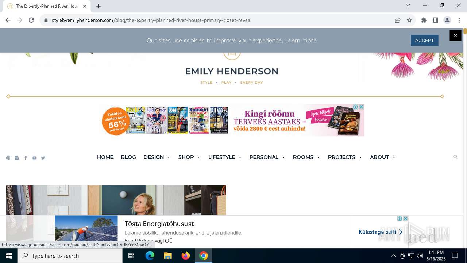Launch Microsoft Edge from taskbar
The image size is (467, 263).
150,256
